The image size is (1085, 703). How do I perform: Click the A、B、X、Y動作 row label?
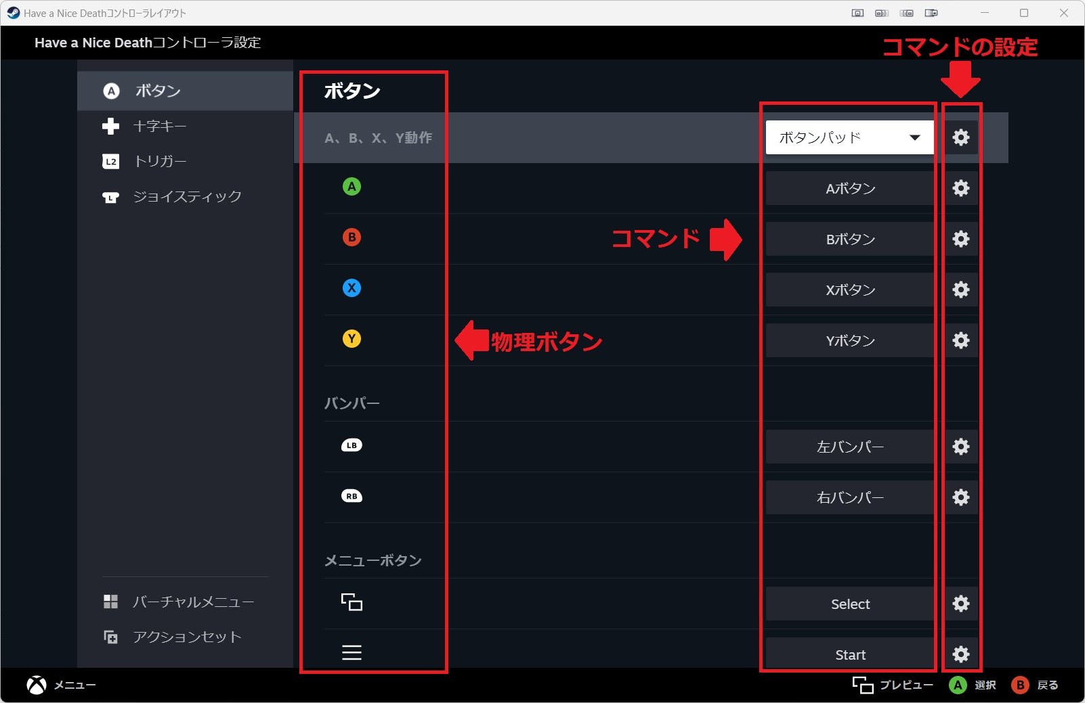[x=378, y=138]
